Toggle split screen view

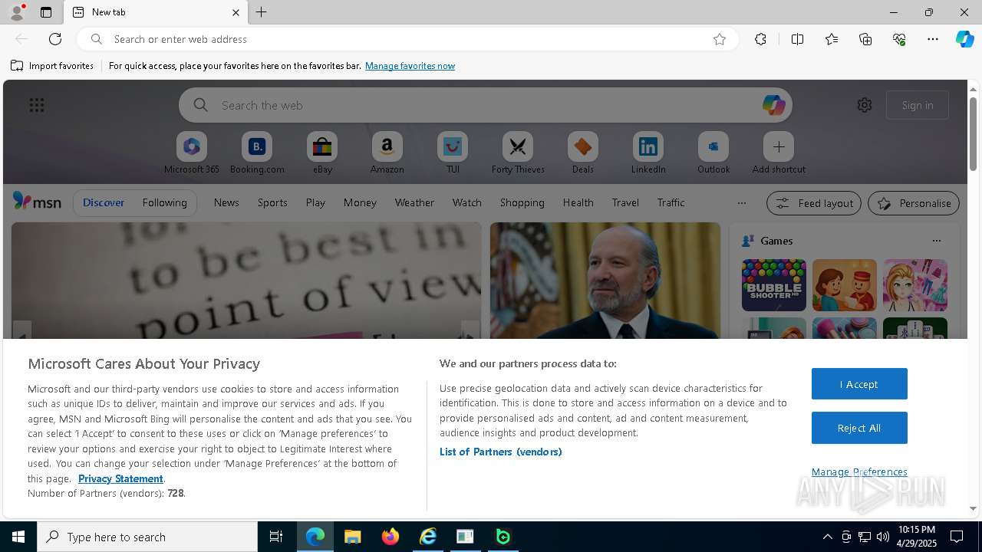[x=797, y=39]
